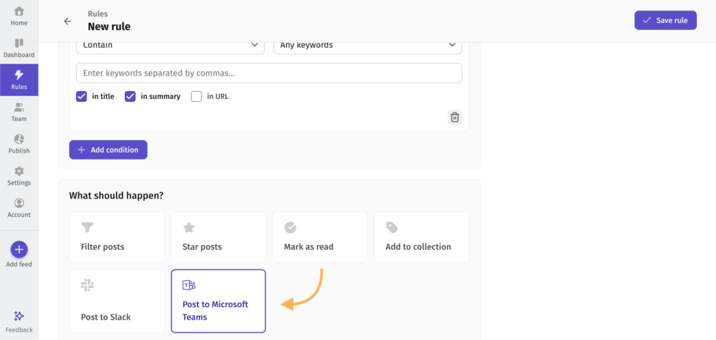Go to Home in the sidebar
Viewport: 716px width, 340px height.
click(x=19, y=16)
